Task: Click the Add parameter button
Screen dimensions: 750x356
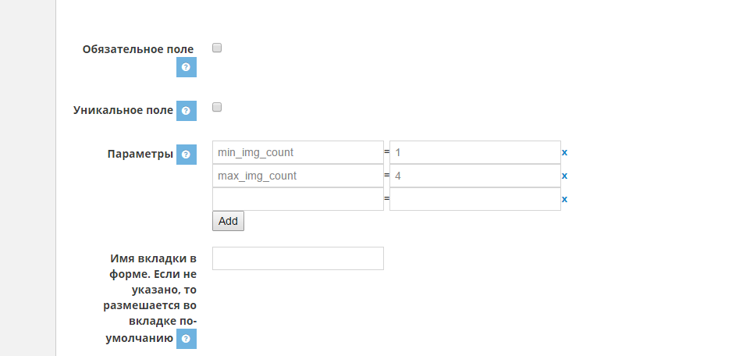Action: [228, 221]
